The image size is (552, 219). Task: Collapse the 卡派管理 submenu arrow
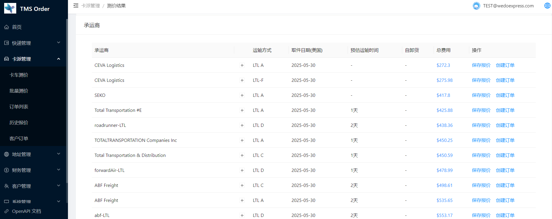(58, 59)
